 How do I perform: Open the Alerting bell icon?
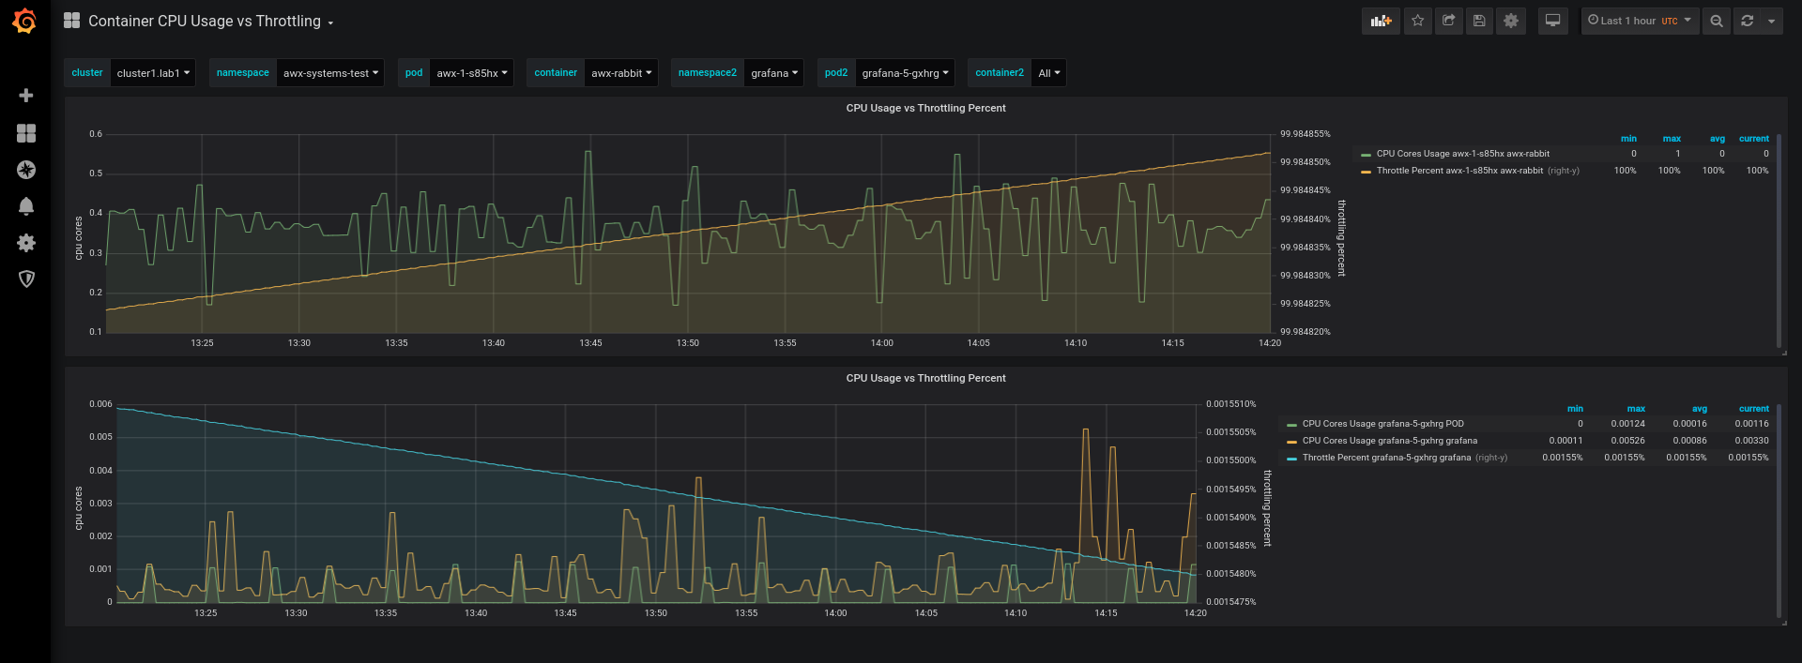click(26, 206)
